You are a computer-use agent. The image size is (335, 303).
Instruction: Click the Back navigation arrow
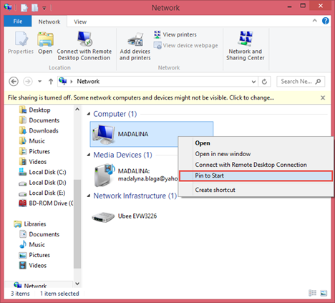tap(14, 82)
